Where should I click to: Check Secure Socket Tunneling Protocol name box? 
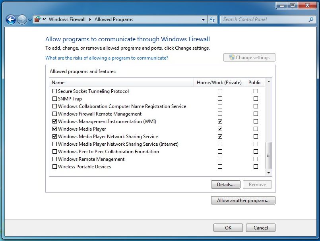tap(54, 91)
